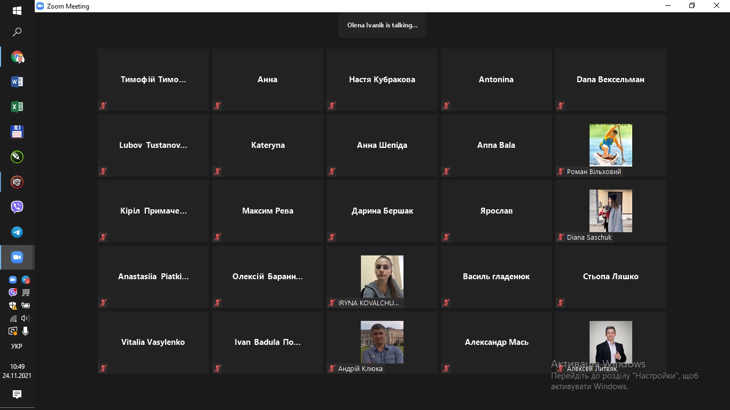This screenshot has width=730, height=410.
Task: Open the Windows search magnifier
Action: 17,33
